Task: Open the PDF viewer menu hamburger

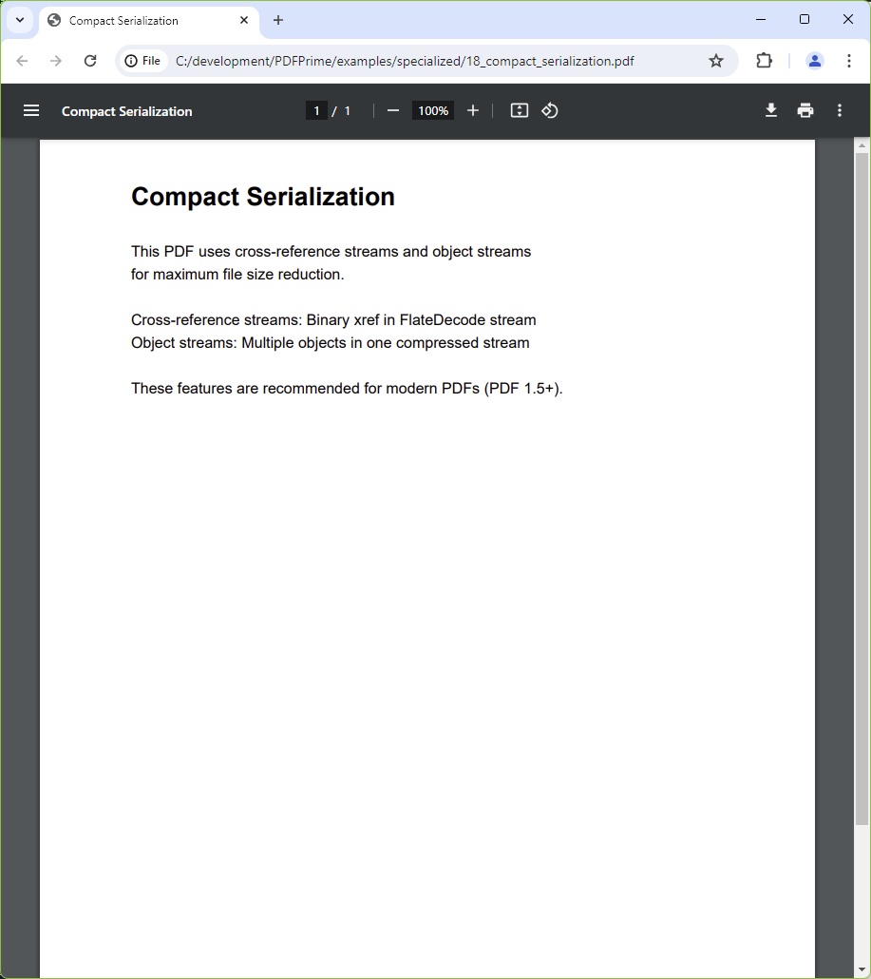Action: [31, 110]
